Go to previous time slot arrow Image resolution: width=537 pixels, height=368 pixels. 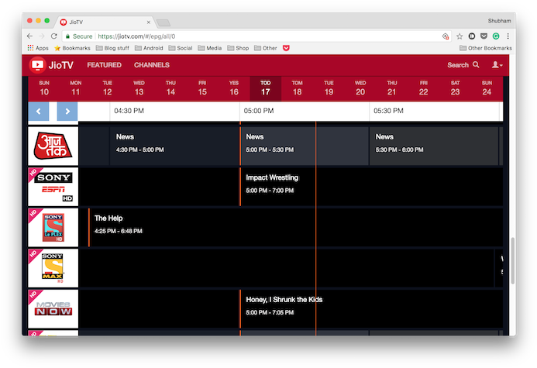coord(39,111)
